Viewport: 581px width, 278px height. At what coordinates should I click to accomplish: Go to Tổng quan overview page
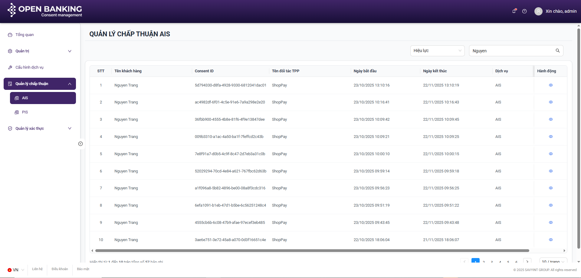tap(25, 35)
